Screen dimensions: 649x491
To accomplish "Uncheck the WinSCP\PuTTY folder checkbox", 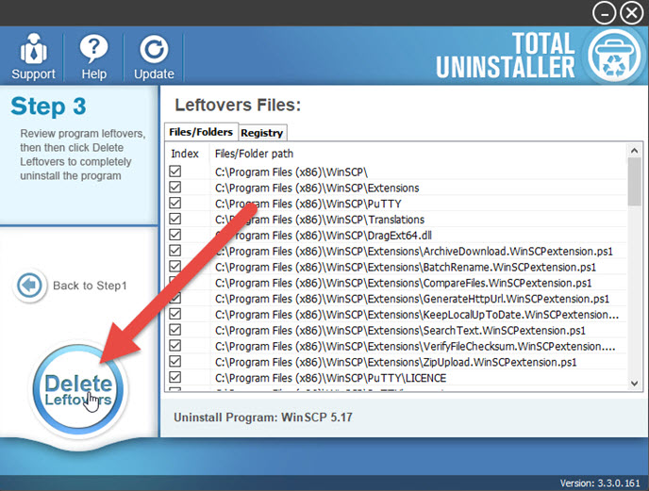I will tap(175, 204).
